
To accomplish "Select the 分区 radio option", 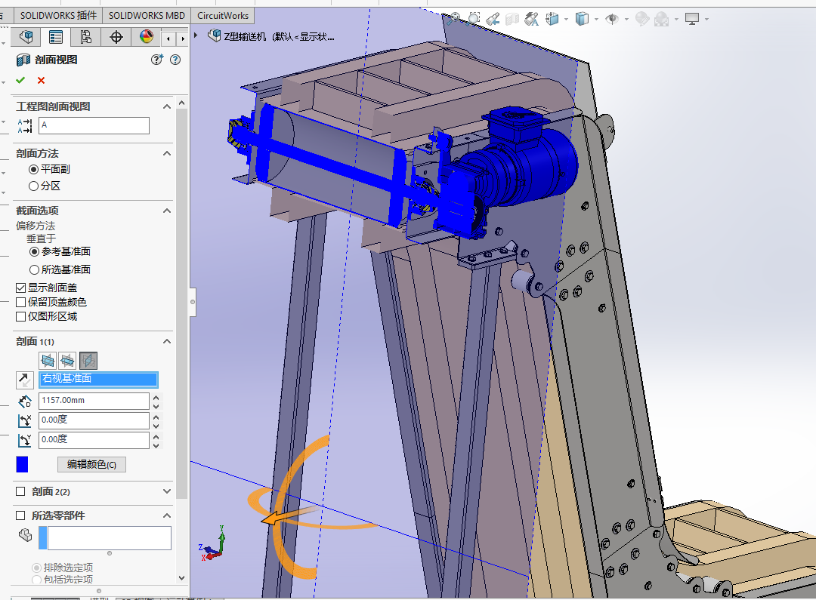I will (33, 186).
